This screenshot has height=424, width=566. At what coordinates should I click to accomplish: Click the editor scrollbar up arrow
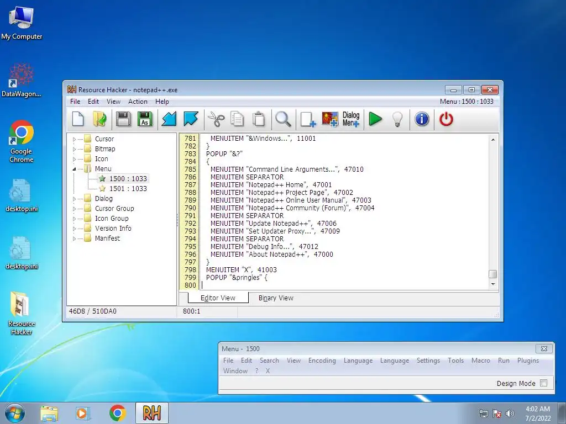pos(492,139)
